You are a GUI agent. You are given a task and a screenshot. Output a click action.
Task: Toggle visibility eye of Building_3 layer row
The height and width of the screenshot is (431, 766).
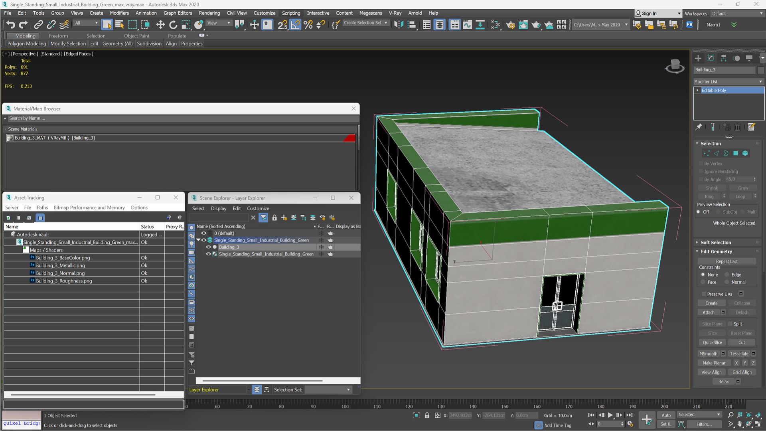pos(208,247)
